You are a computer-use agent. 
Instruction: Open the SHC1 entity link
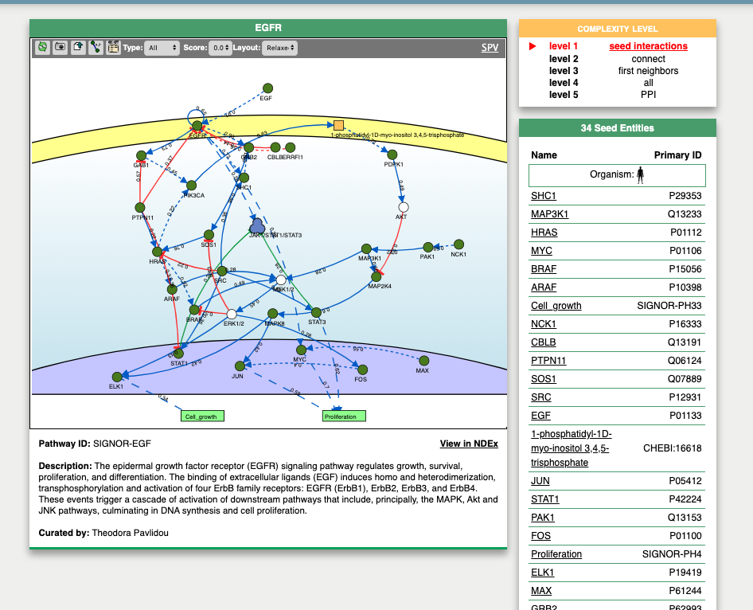click(x=543, y=196)
